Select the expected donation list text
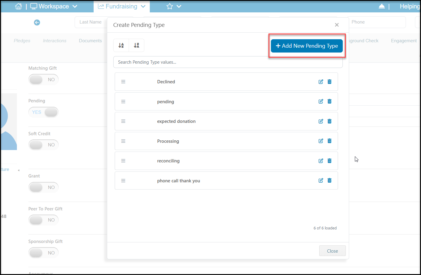The width and height of the screenshot is (421, 275). [x=176, y=121]
